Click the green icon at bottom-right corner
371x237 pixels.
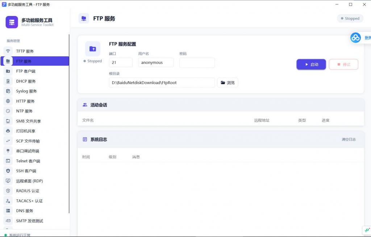(367, 230)
